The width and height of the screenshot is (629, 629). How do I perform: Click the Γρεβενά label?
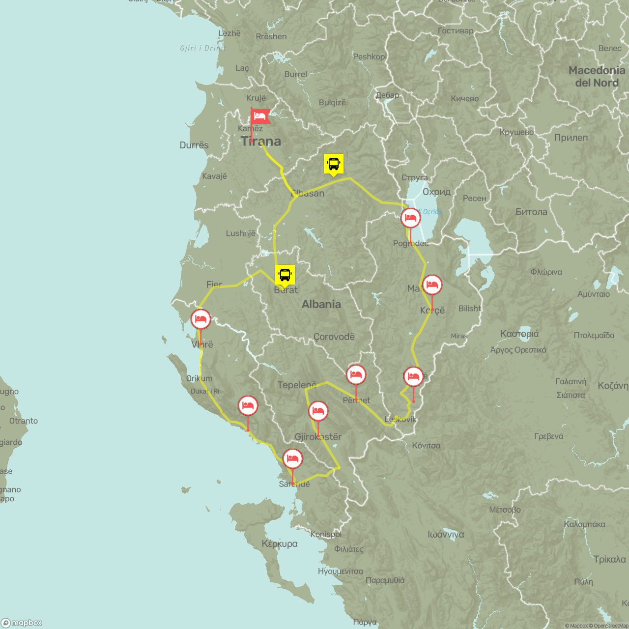pos(549,436)
